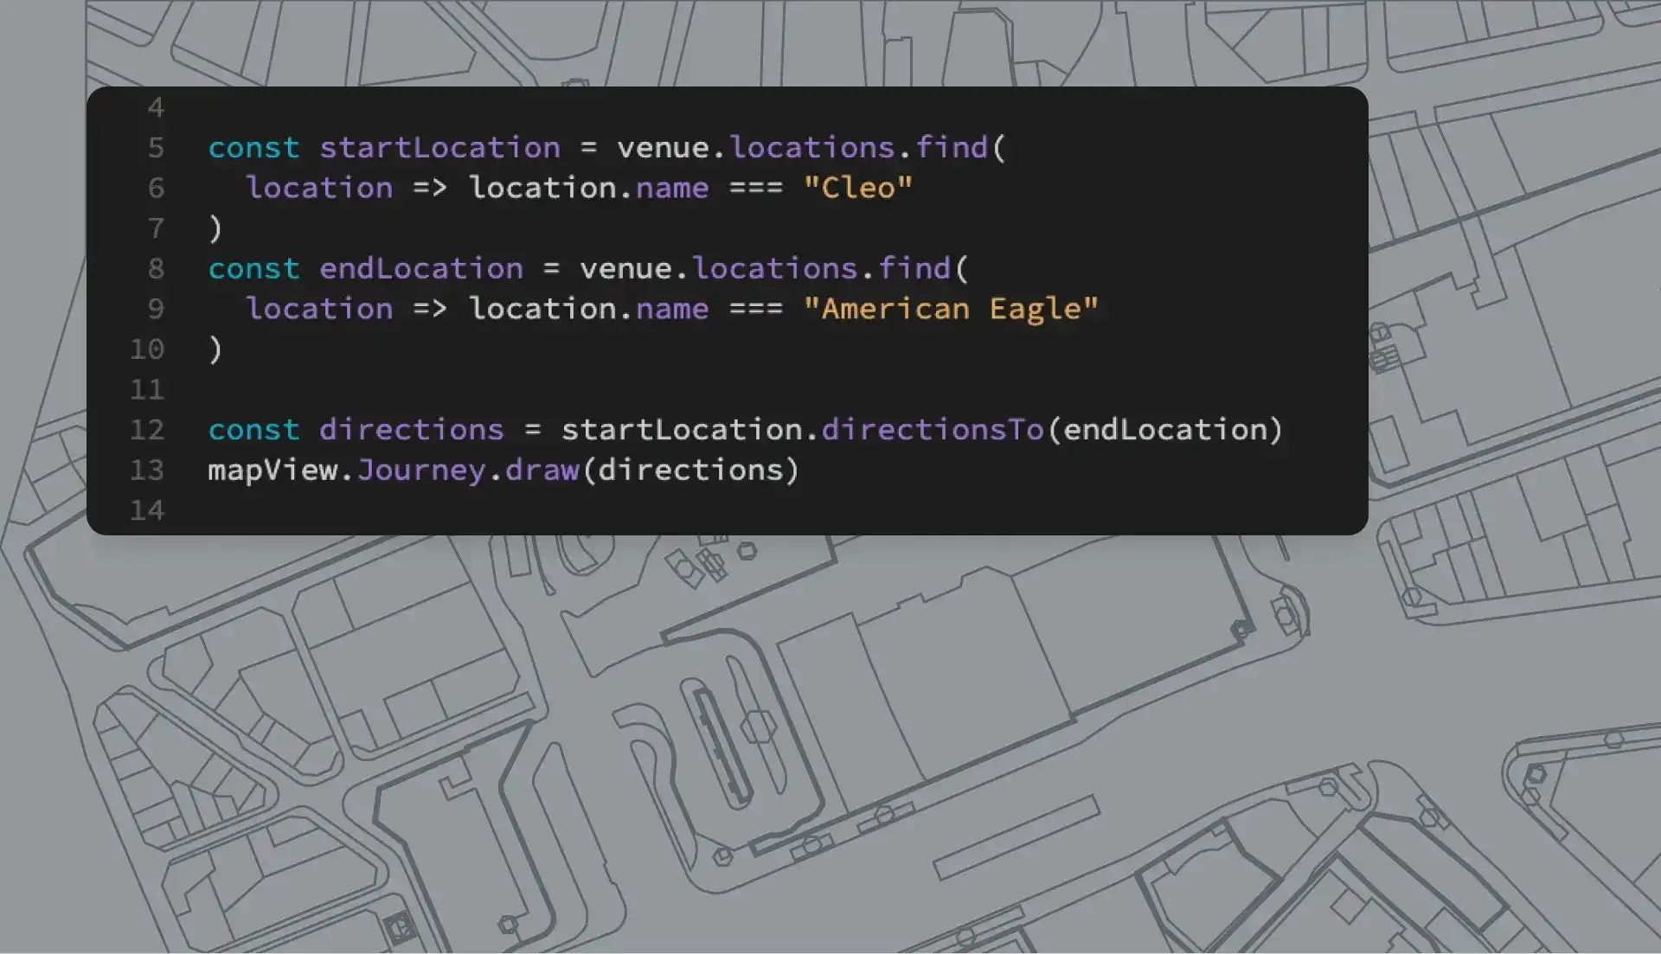1661x954 pixels.
Task: Click the locations property on line 5
Action: pos(812,148)
